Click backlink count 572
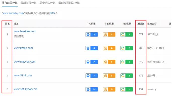The image size is (172, 96). pyautogui.click(x=141, y=34)
